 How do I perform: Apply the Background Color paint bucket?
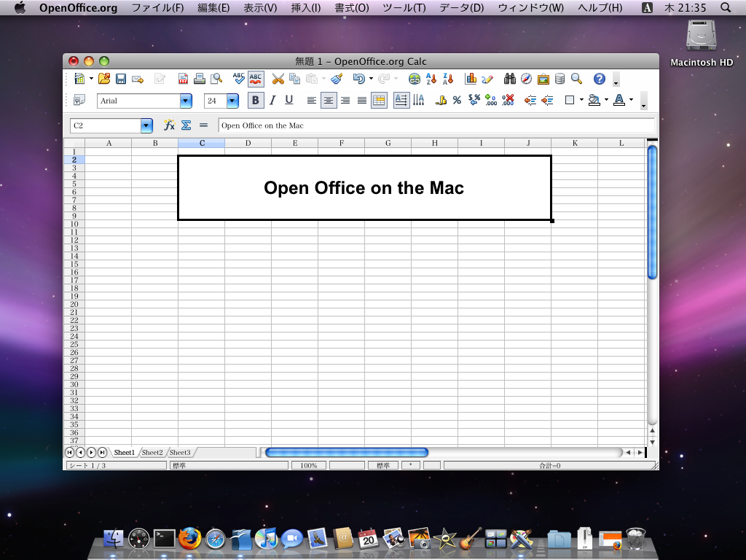pos(594,100)
